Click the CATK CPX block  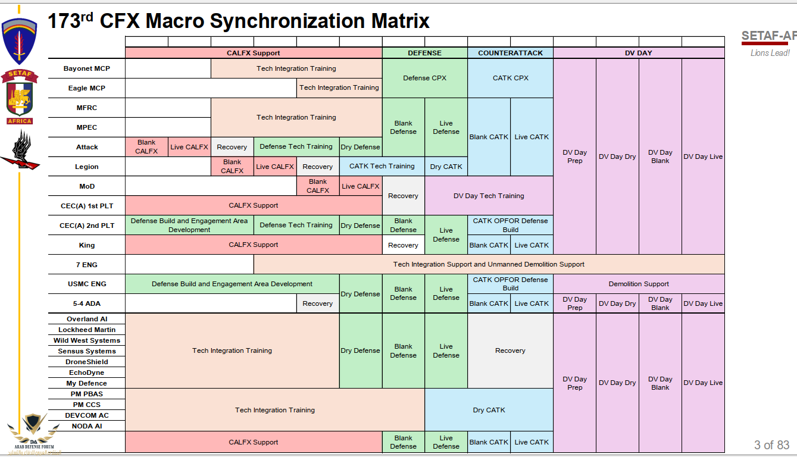pos(510,78)
